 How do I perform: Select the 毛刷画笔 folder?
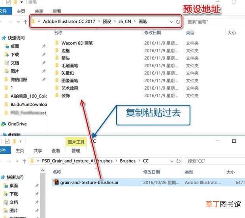70,66
